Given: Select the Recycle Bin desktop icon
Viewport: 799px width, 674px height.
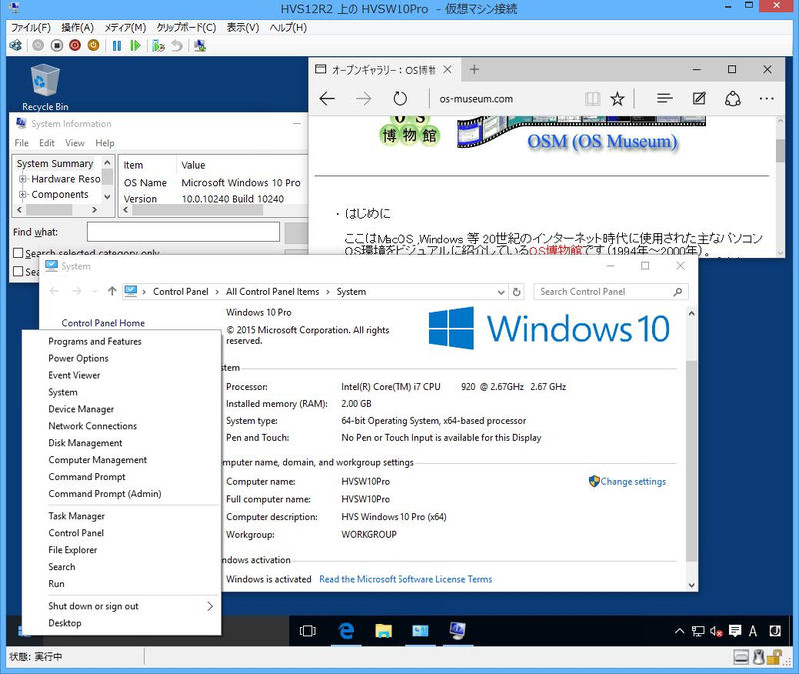Looking at the screenshot, I should pos(45,87).
